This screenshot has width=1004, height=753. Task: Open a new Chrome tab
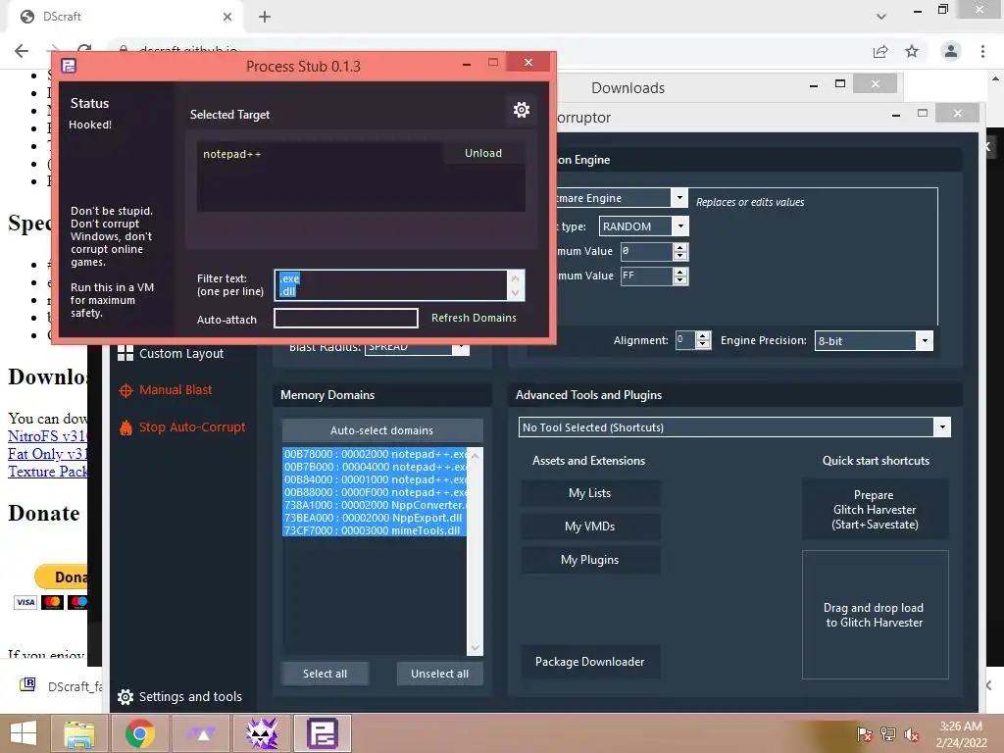pyautogui.click(x=265, y=17)
